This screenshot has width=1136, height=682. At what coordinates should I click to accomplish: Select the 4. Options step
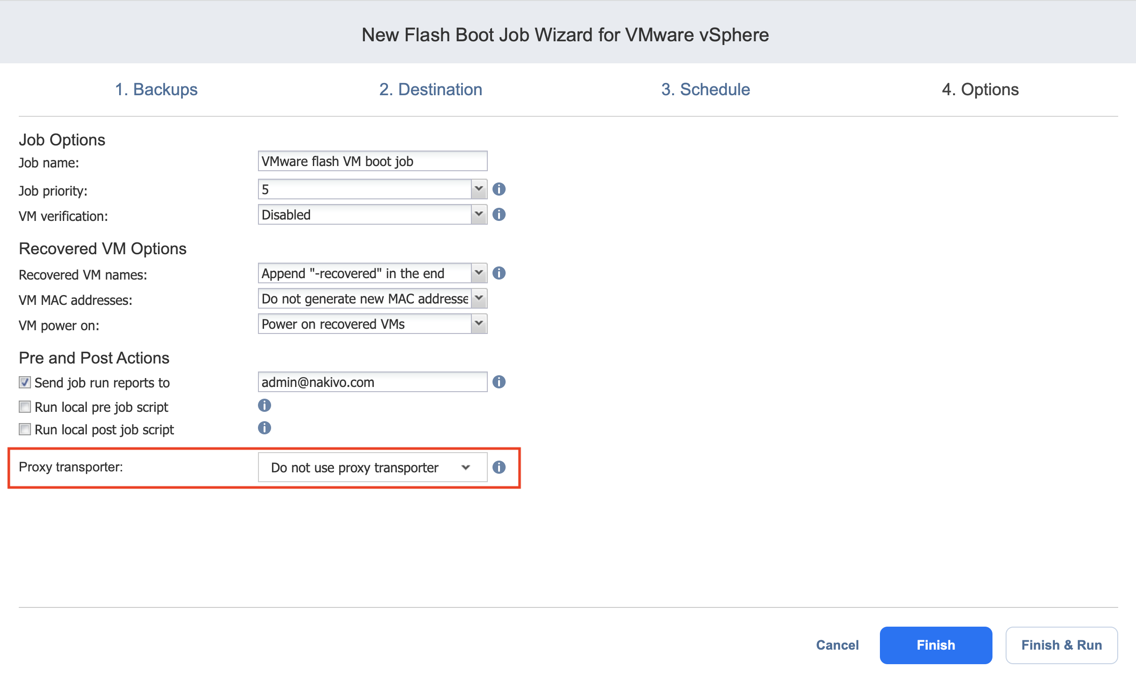(980, 89)
